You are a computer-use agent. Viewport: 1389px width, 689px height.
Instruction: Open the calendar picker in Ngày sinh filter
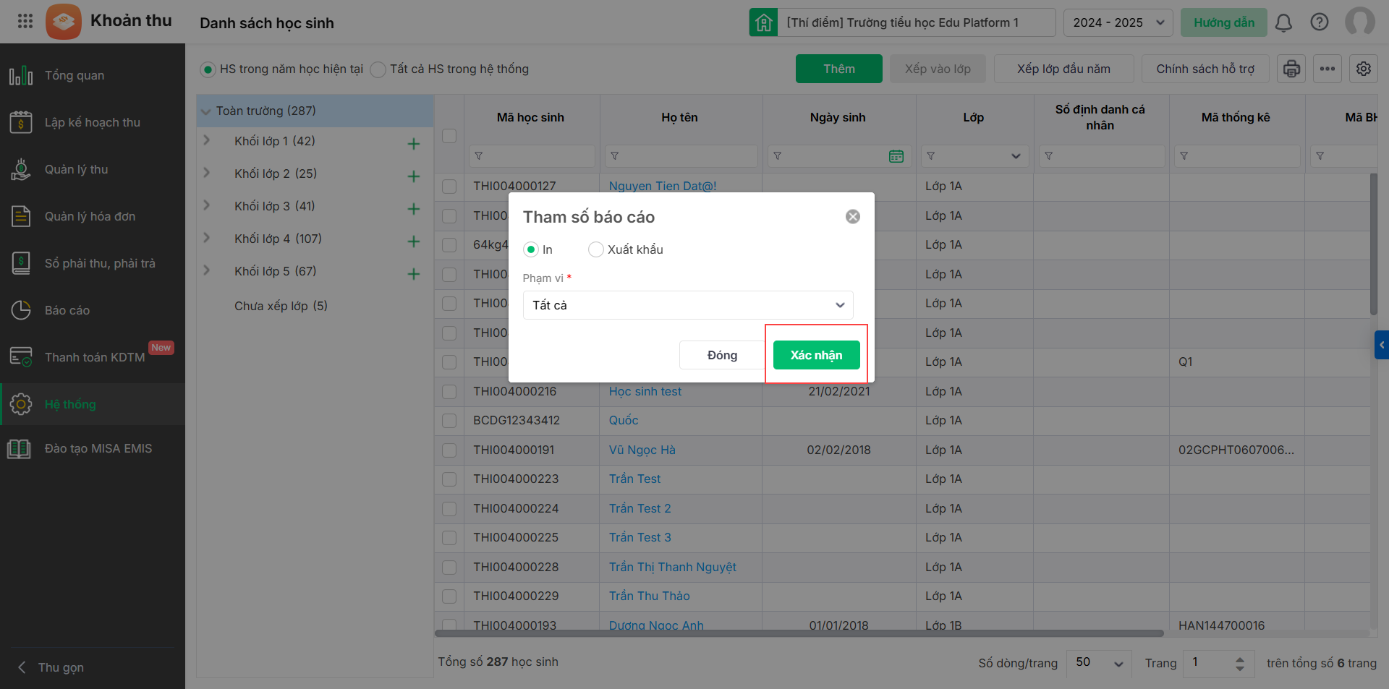tap(896, 156)
